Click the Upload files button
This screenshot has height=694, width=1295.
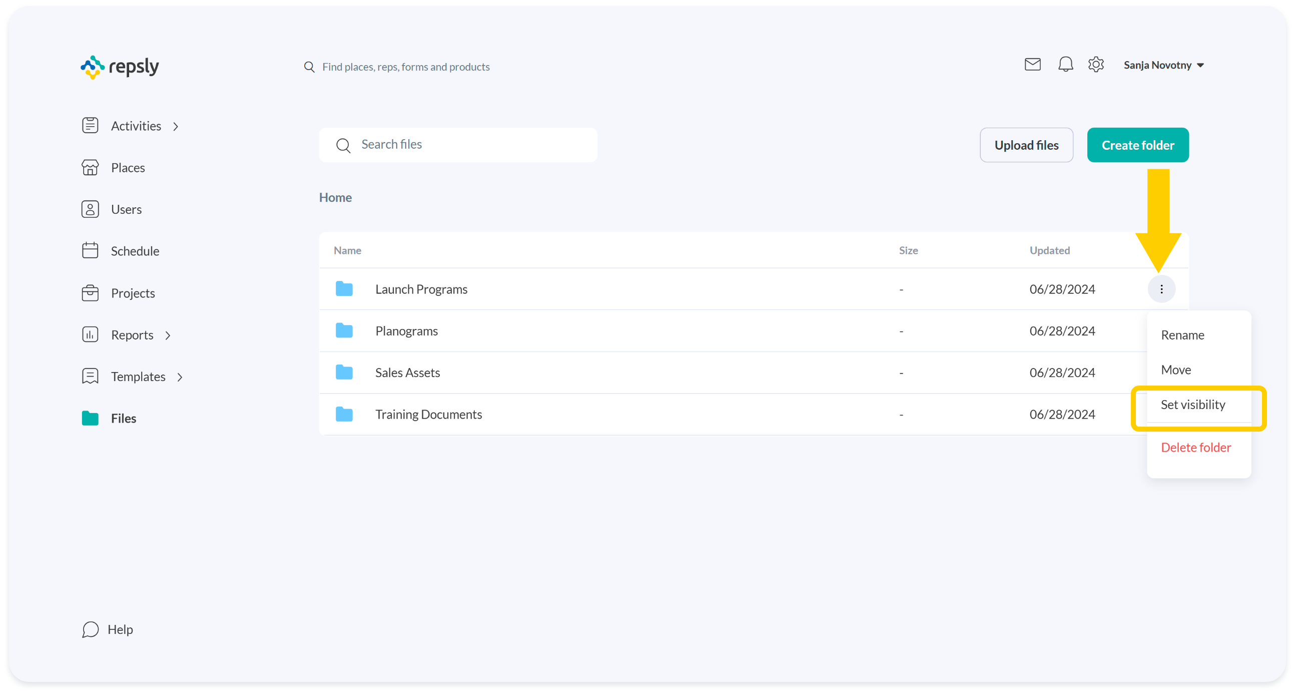click(1026, 145)
